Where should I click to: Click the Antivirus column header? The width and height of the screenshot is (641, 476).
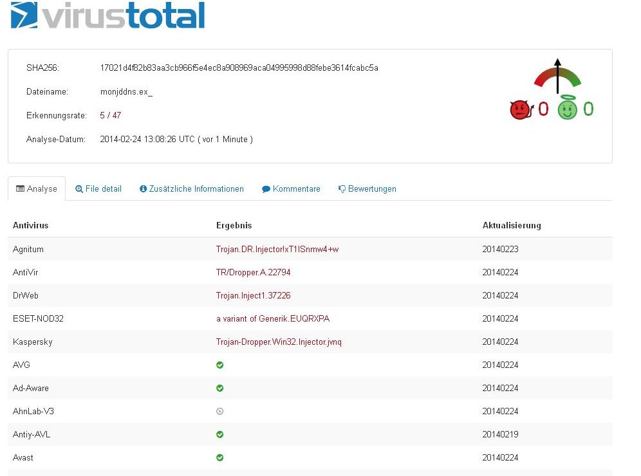click(x=31, y=226)
